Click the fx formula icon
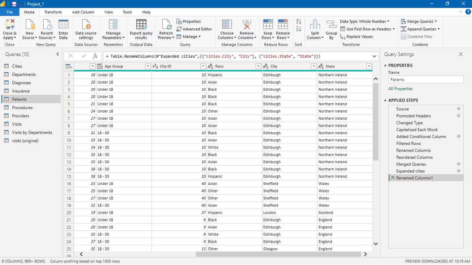 [95, 56]
